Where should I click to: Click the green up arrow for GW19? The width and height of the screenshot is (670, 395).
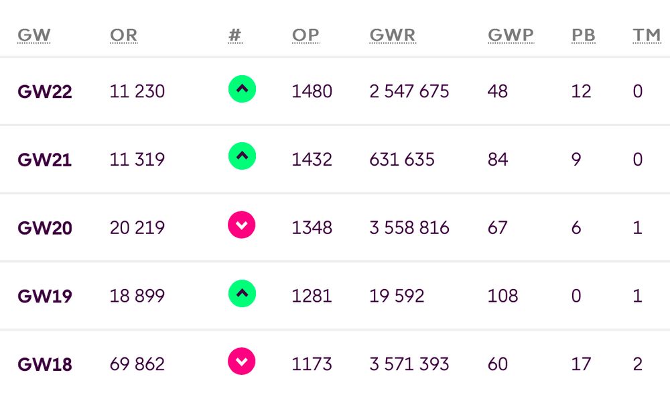point(242,293)
